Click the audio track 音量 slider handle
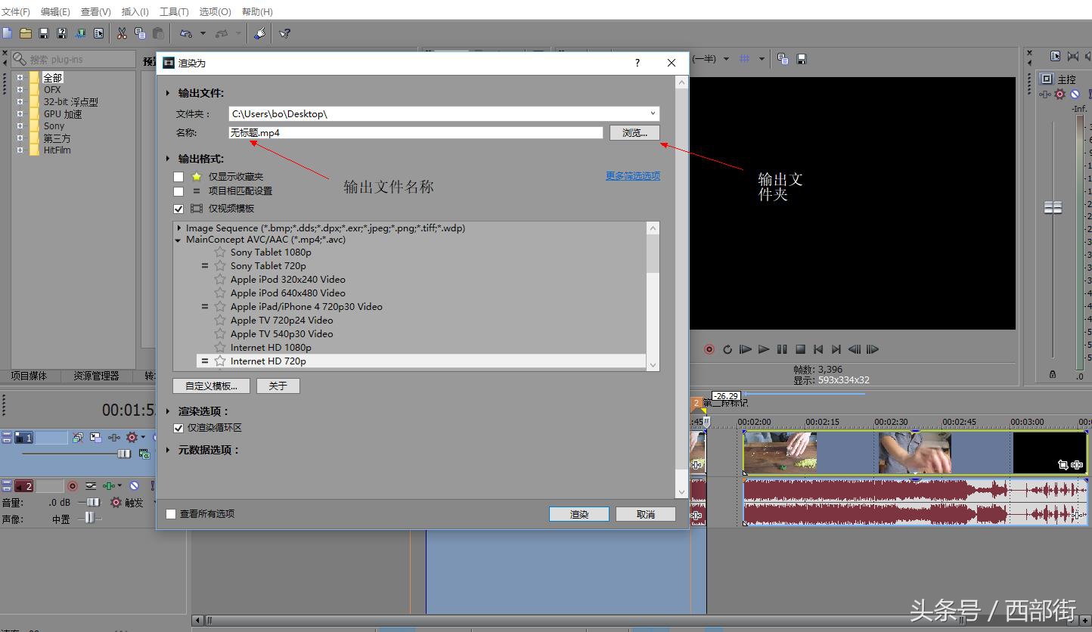 coord(93,502)
